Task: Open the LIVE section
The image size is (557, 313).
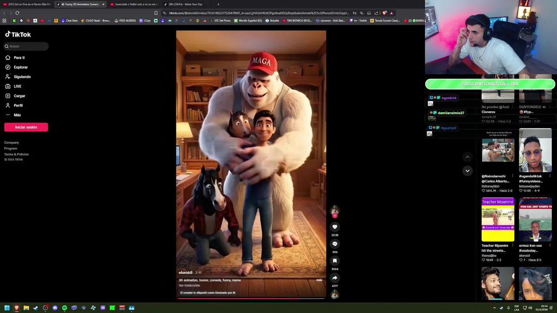Action: [17, 86]
